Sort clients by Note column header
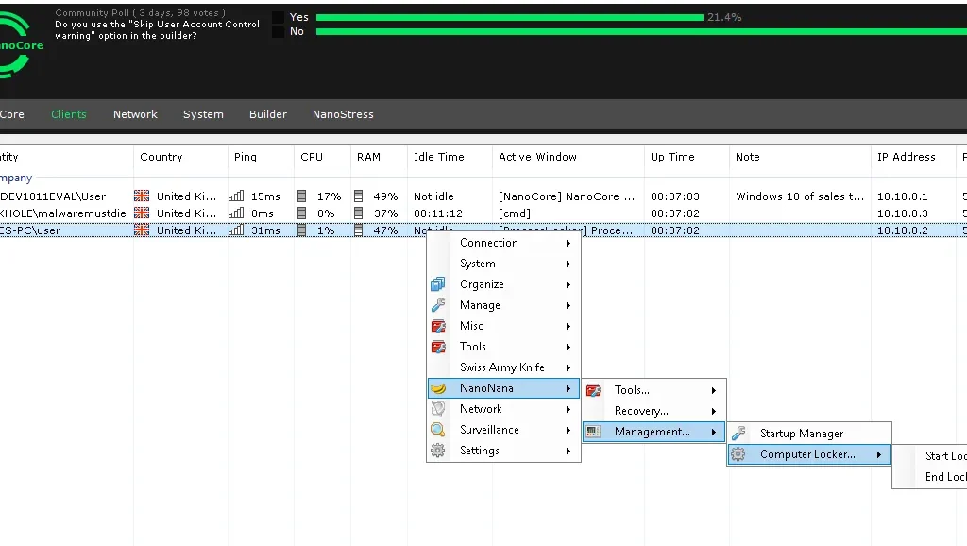967x546 pixels. click(800, 157)
